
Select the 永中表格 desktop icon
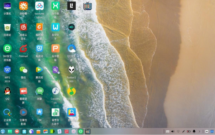pyautogui.click(x=56, y=6)
